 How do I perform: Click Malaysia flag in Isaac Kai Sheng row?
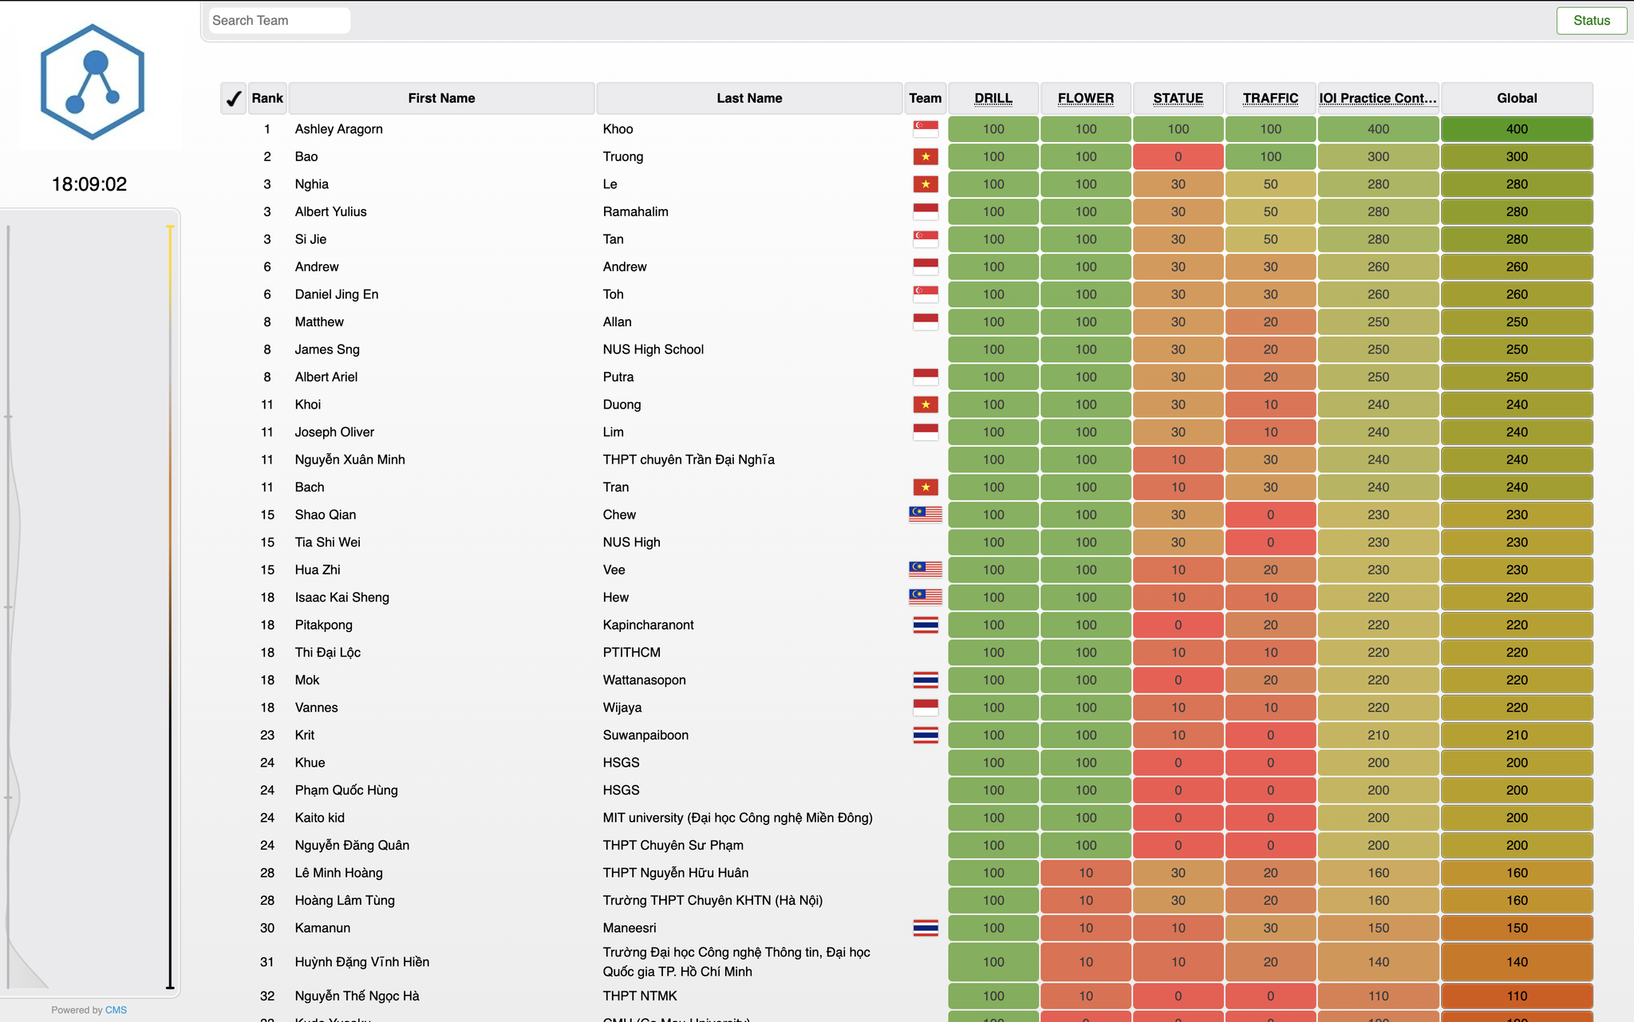click(926, 597)
